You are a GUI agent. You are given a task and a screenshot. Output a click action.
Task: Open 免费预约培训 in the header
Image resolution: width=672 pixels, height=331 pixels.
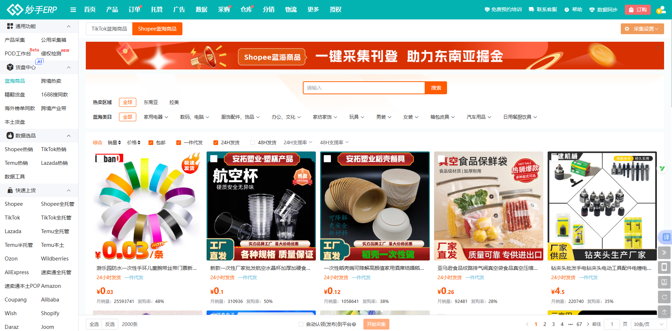click(x=503, y=10)
